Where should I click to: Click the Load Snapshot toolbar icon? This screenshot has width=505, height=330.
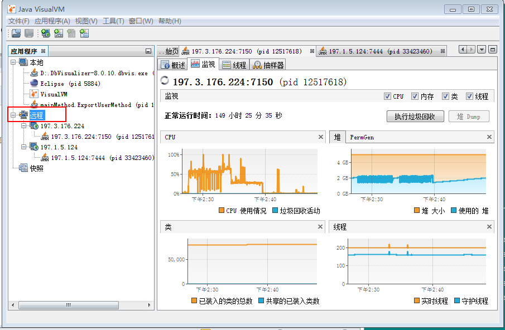(16, 33)
